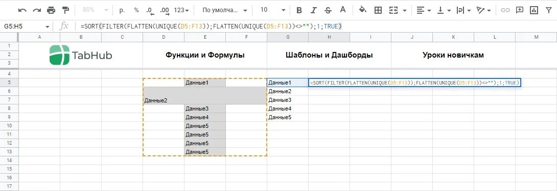This screenshot has height=191, width=557.
Task: Open the merge cells type arrow
Action: (x=405, y=10)
